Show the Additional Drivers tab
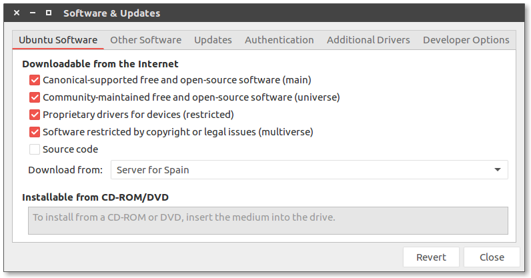Image resolution: width=531 pixels, height=278 pixels. 368,40
